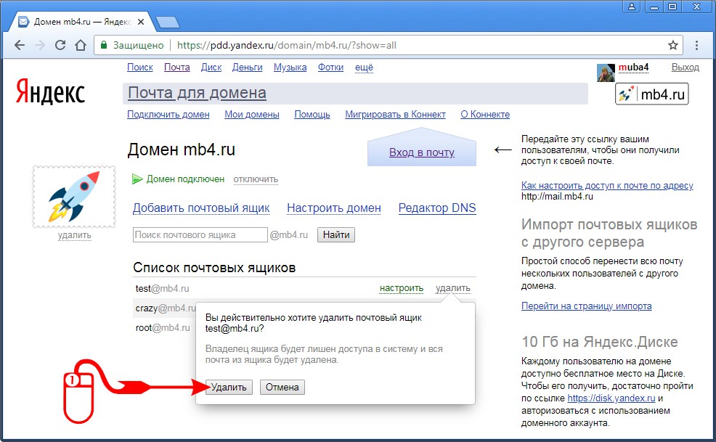Open the О Коннекте link
The image size is (716, 442).
coord(485,114)
